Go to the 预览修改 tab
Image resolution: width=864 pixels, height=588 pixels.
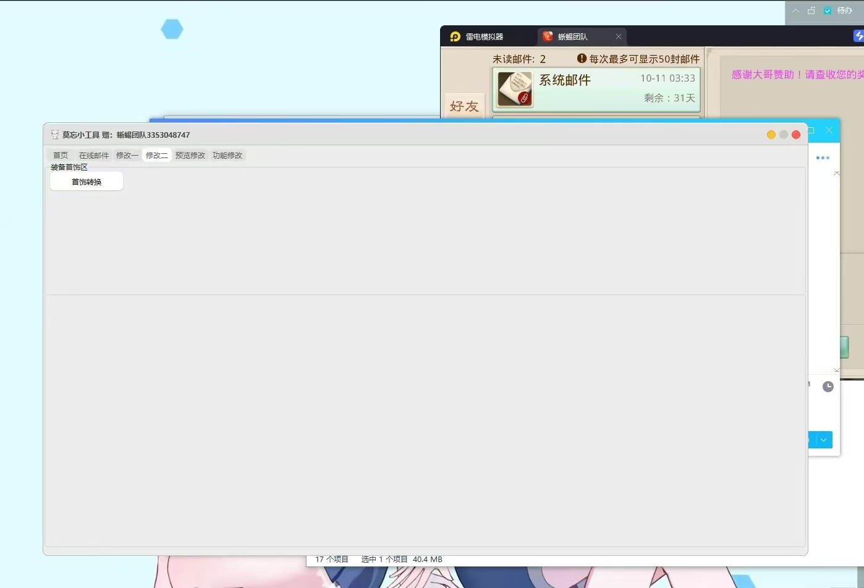tap(190, 156)
